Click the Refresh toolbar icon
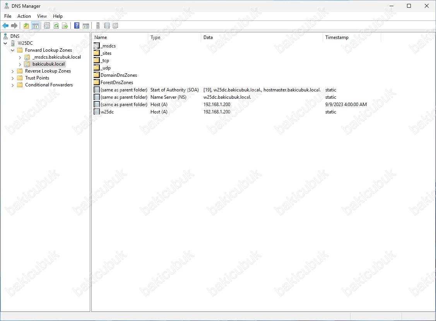Screen dimensions: 436x321 pos(56,26)
